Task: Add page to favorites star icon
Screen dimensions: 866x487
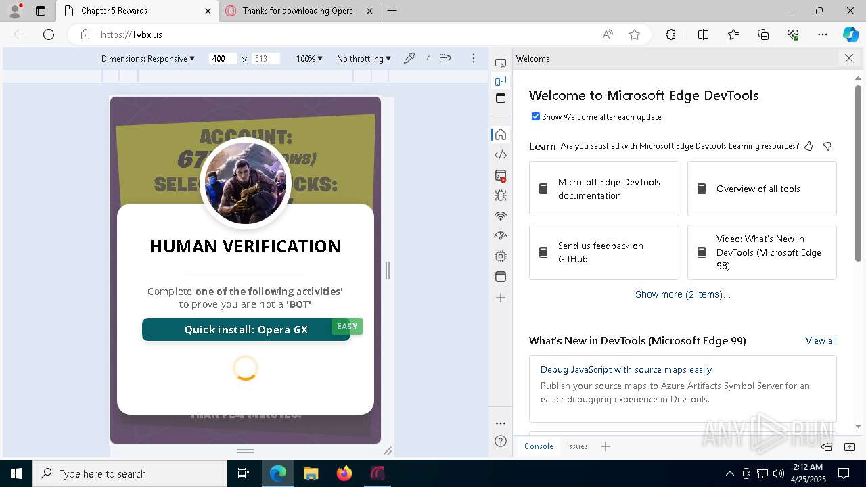Action: pyautogui.click(x=635, y=34)
